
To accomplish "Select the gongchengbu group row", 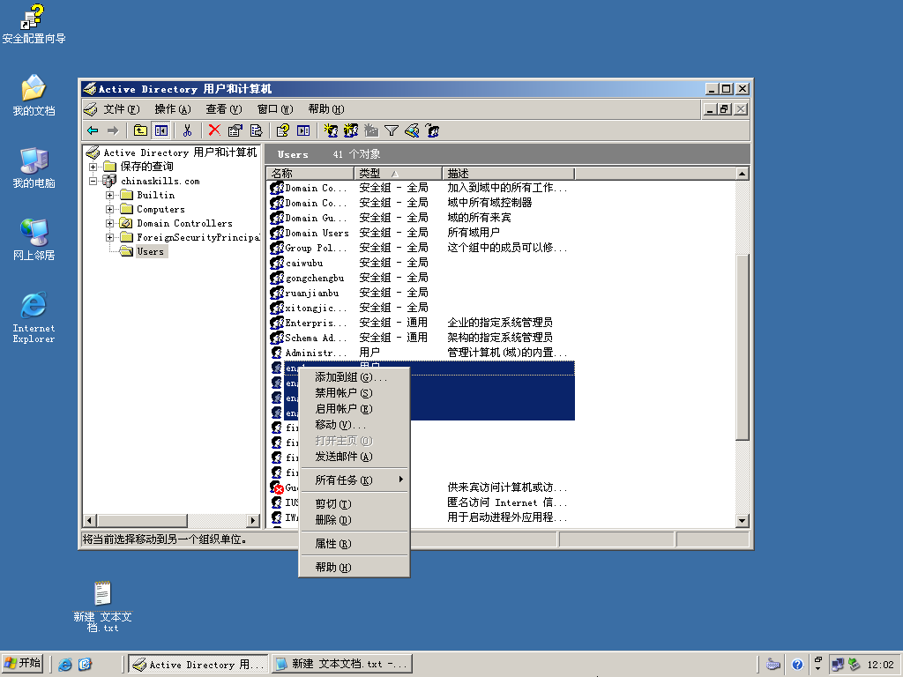I will pos(421,278).
